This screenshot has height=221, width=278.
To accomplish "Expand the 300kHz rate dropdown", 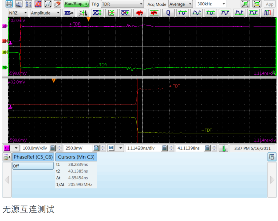I will [211, 4].
